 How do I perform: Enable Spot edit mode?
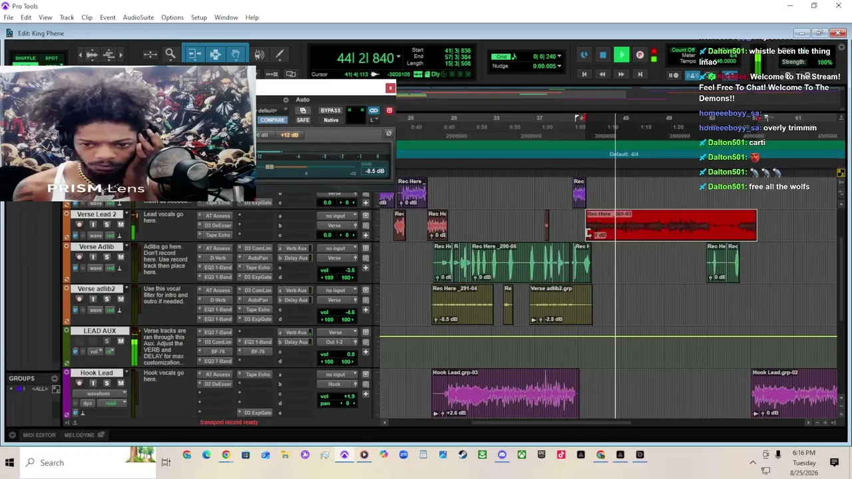point(51,58)
